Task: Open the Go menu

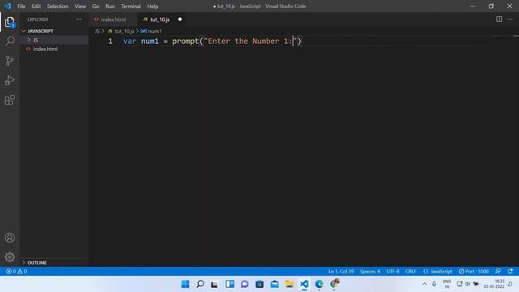Action: coord(96,6)
